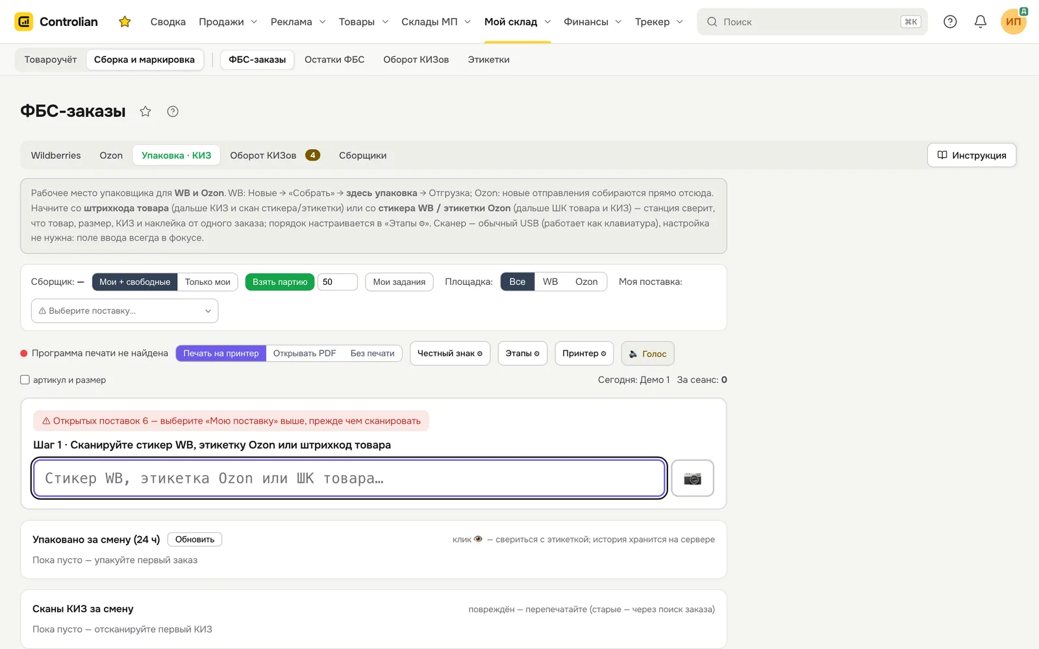
Task: Expand the Трекер menu
Action: click(659, 22)
